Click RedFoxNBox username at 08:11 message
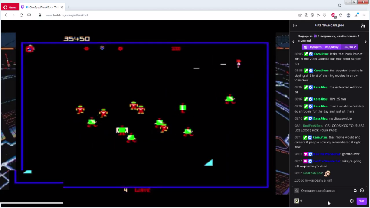Image resolution: width=370 pixels, height=208 pixels. (x=312, y=126)
